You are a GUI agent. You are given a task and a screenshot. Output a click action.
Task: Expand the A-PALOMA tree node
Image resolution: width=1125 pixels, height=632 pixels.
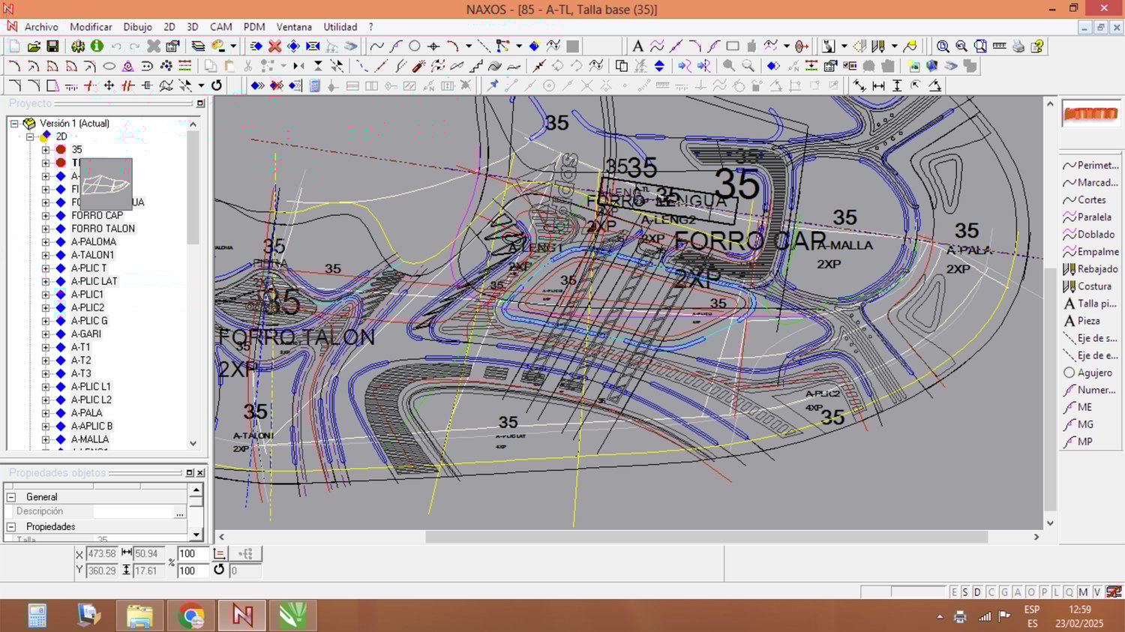pyautogui.click(x=46, y=242)
